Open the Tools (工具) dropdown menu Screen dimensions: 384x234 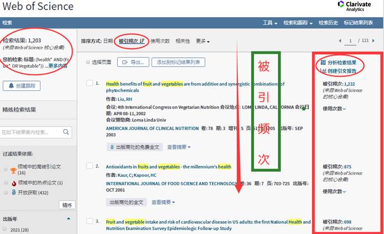[x=270, y=23]
